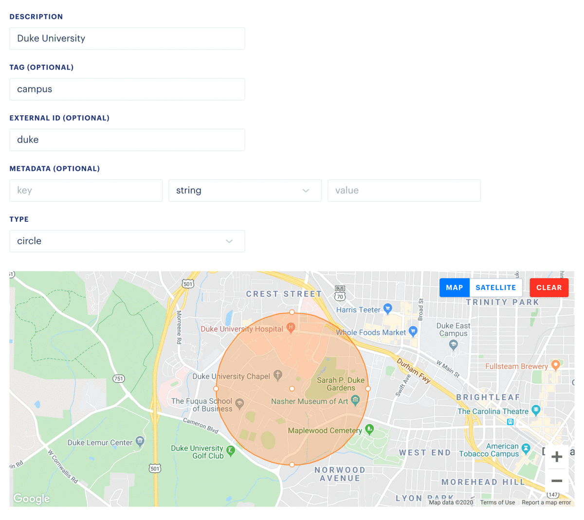Click the Maplewood Cemetery pin
This screenshot has height=520, width=584.
click(369, 429)
